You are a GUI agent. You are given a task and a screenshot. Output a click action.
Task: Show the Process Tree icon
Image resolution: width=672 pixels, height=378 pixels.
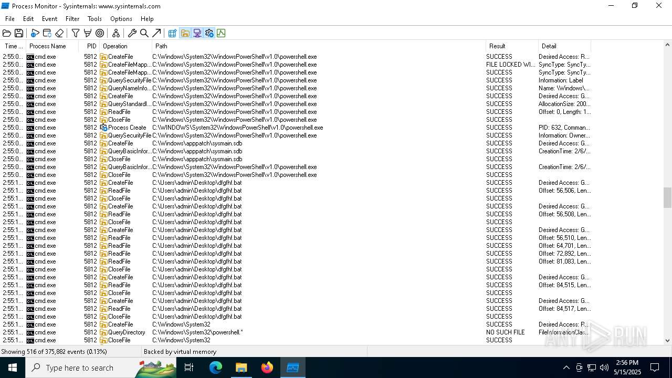(116, 33)
